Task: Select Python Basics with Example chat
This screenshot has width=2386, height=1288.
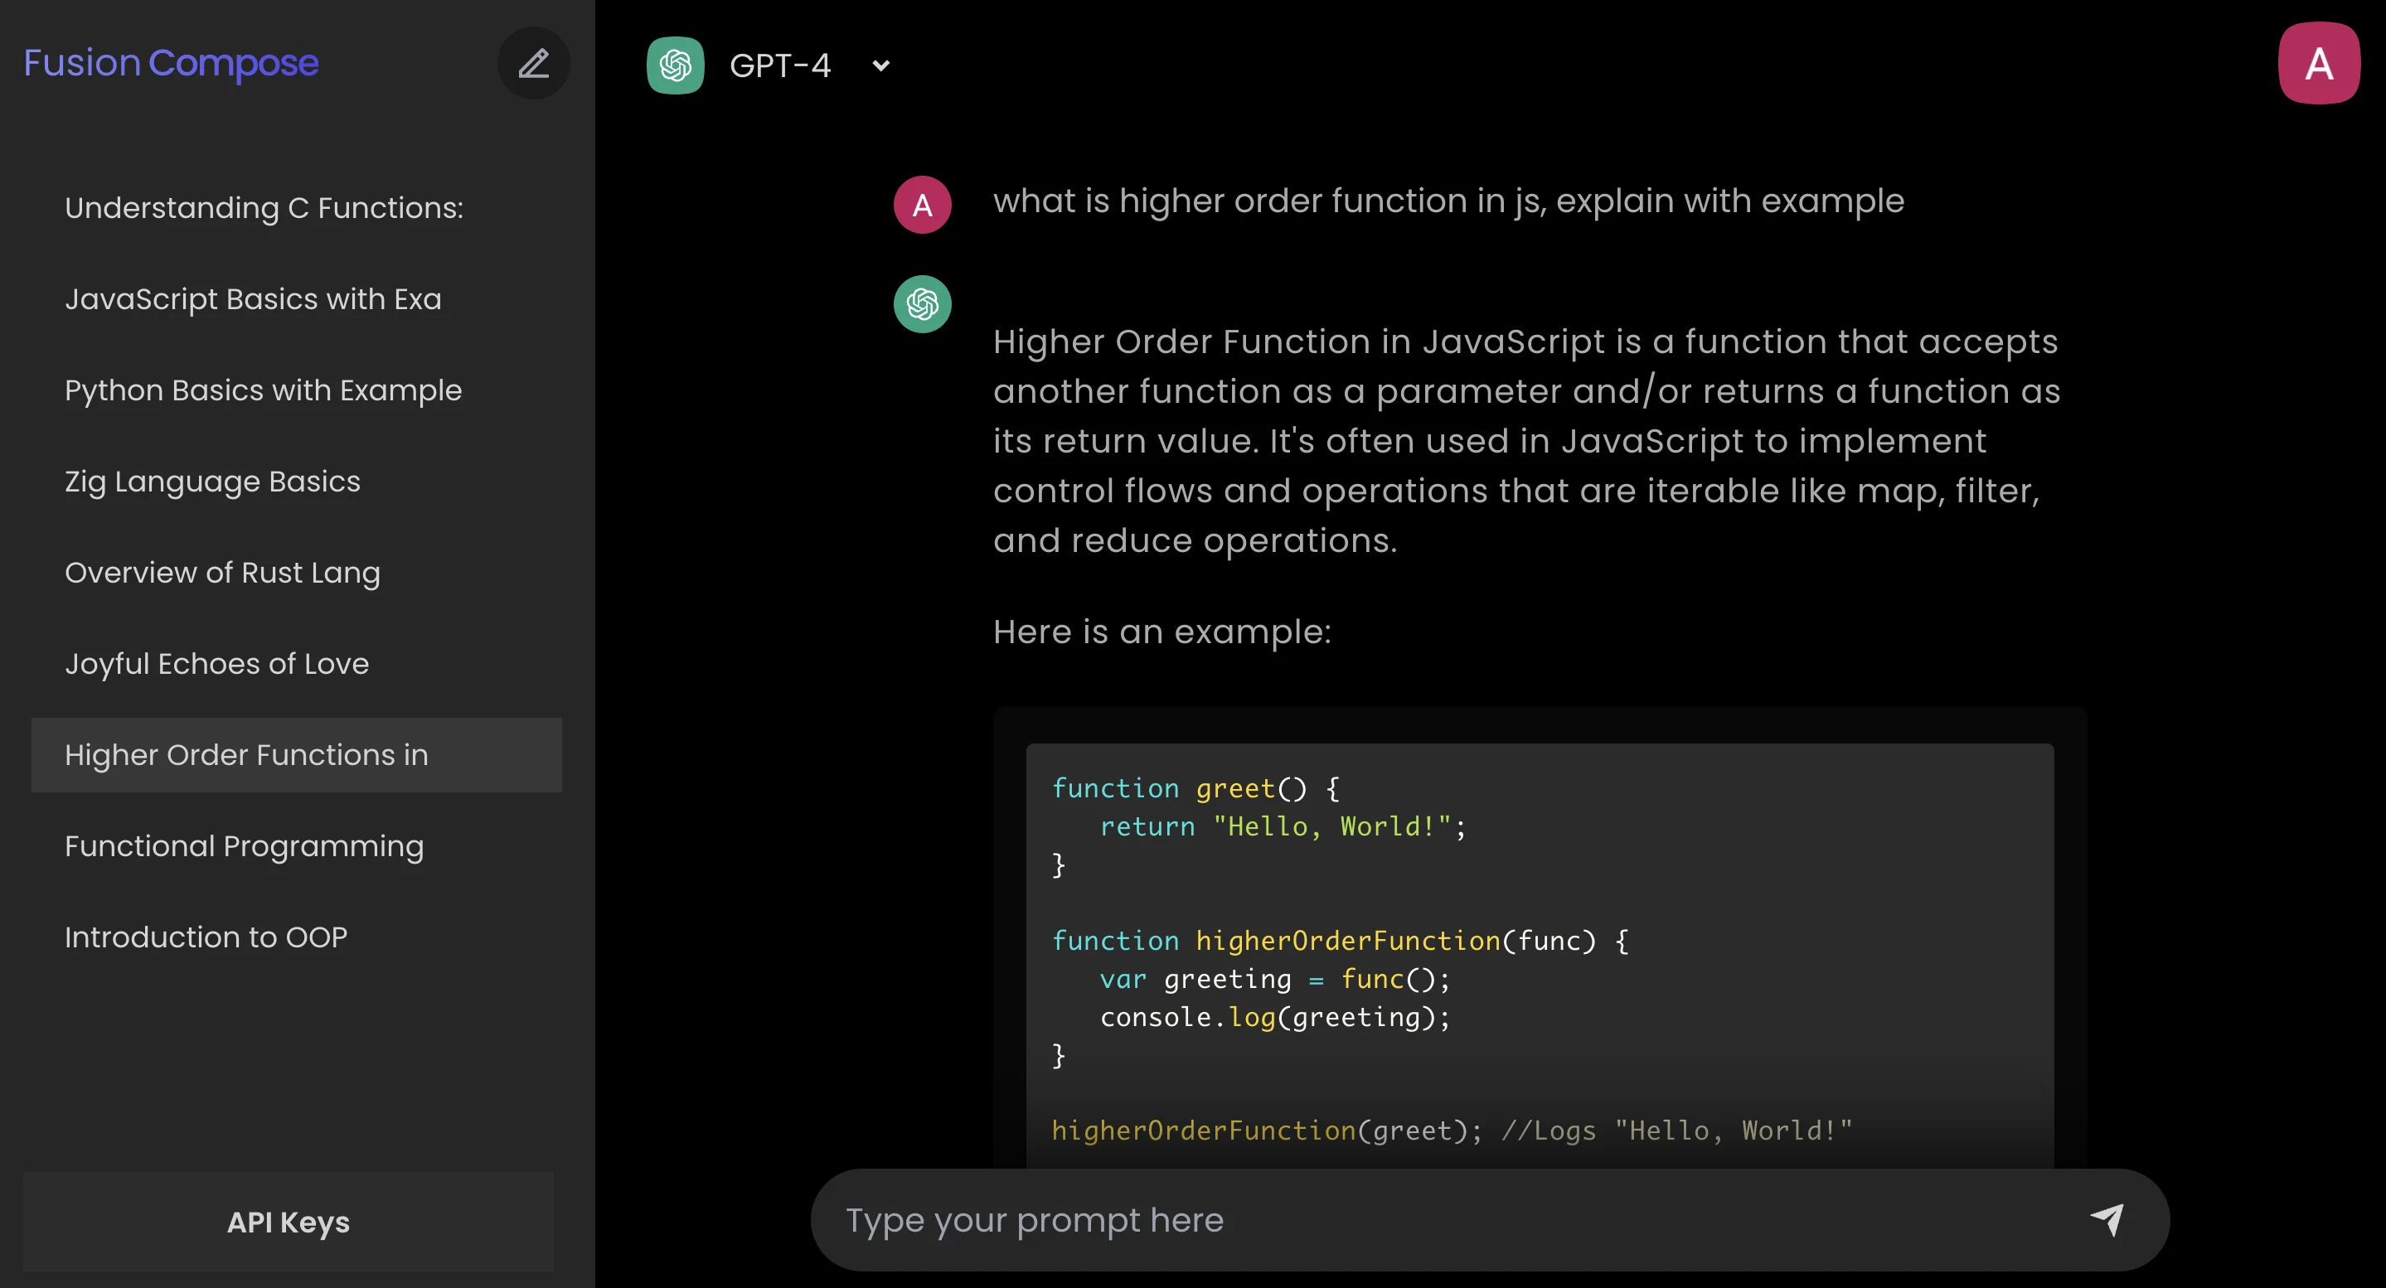Action: [x=263, y=390]
